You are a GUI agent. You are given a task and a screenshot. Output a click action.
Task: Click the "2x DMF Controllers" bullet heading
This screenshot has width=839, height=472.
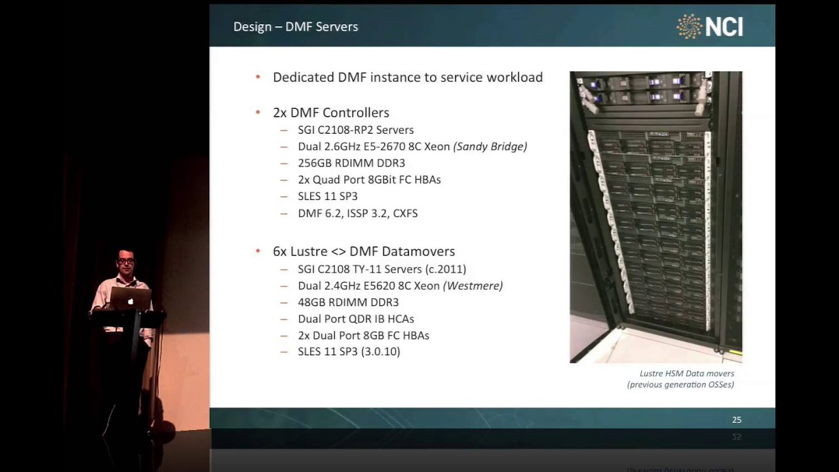[x=331, y=113]
